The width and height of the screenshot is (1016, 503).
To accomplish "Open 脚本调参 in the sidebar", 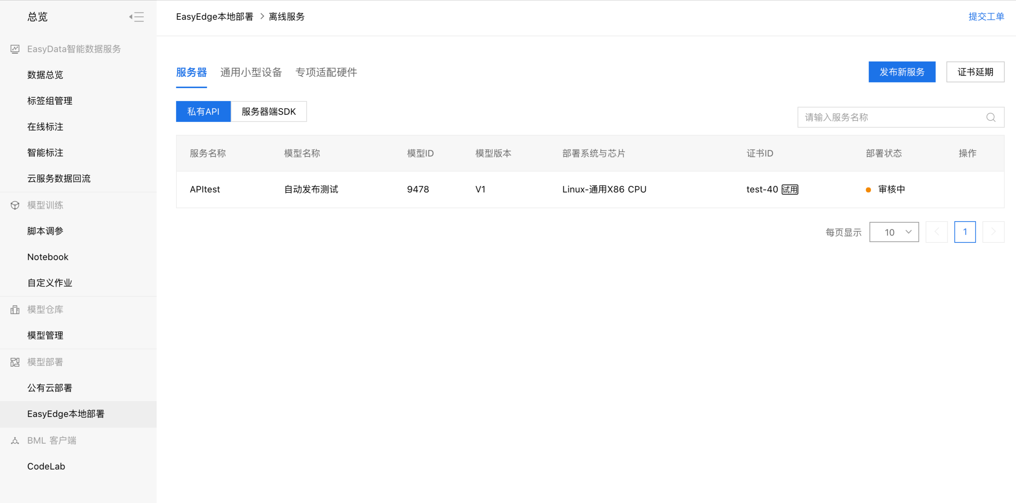I will (45, 231).
